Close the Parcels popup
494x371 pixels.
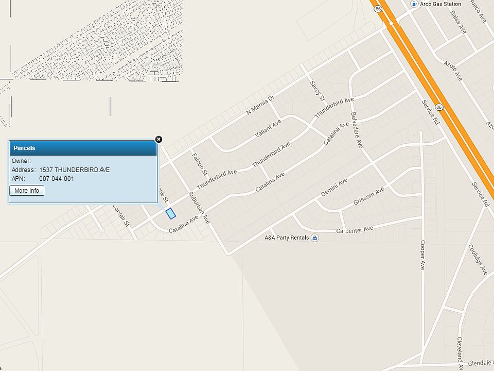[159, 139]
